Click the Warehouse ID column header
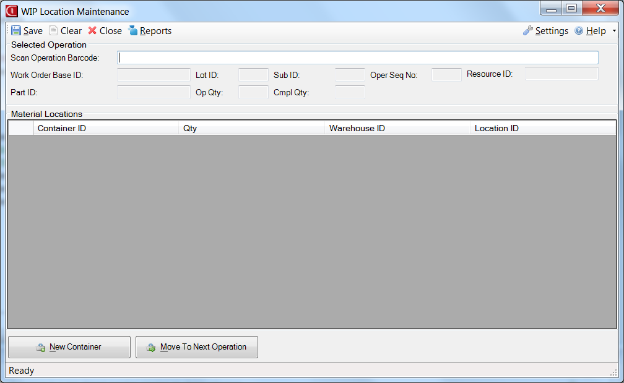This screenshot has width=624, height=383. pyautogui.click(x=397, y=128)
